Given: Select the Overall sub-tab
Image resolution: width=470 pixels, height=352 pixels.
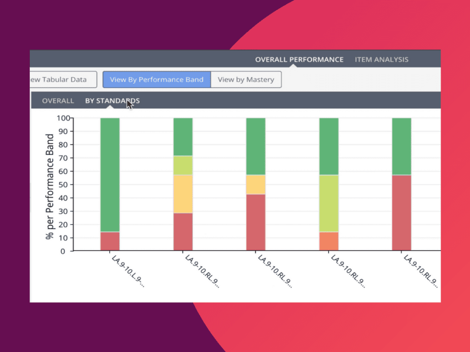Looking at the screenshot, I should pos(58,101).
